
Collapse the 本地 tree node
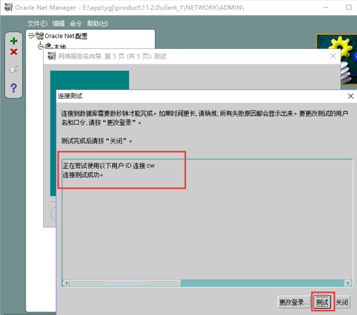point(41,46)
